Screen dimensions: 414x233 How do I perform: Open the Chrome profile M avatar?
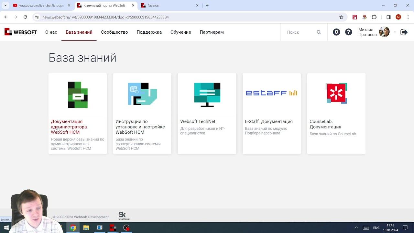[398, 17]
